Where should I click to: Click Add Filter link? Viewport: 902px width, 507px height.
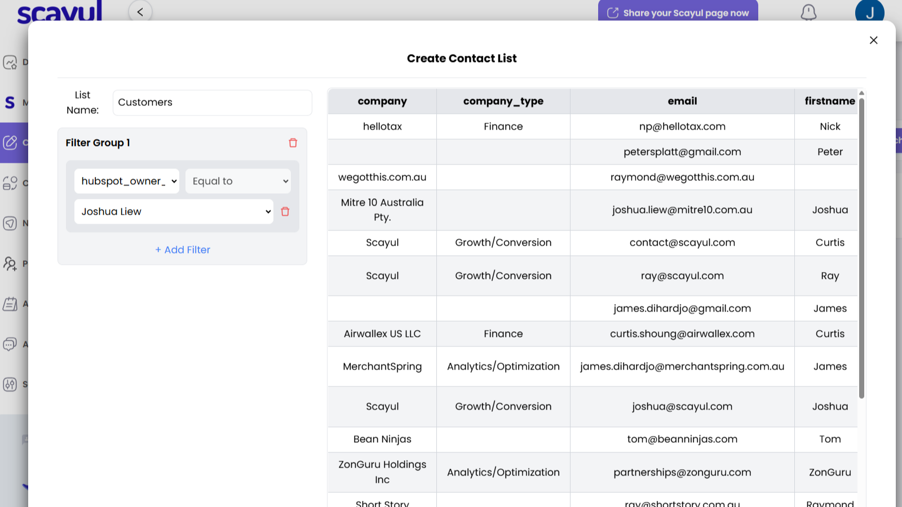(183, 250)
